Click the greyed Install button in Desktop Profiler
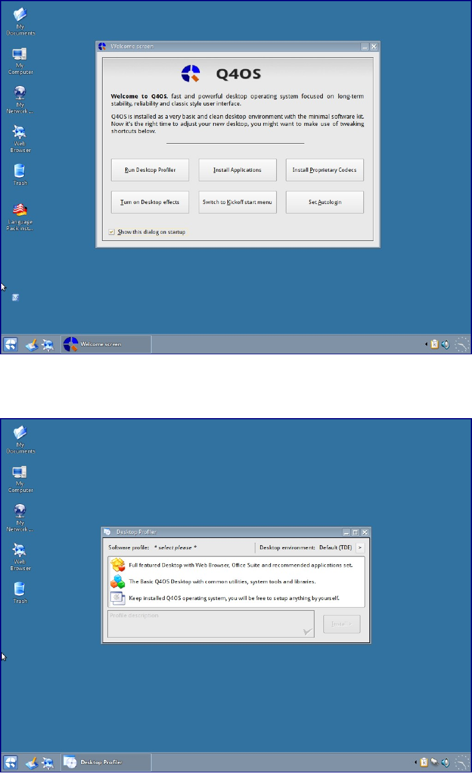 click(x=342, y=624)
